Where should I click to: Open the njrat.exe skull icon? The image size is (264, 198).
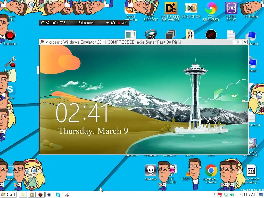pyautogui.click(x=151, y=172)
